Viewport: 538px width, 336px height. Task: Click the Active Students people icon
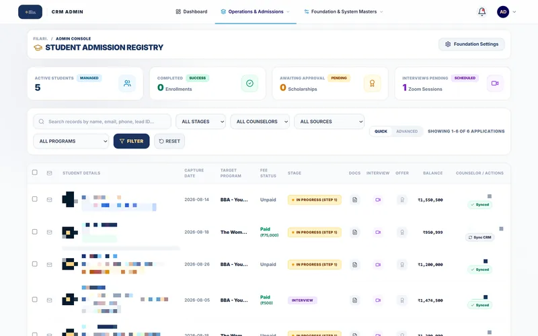point(127,83)
